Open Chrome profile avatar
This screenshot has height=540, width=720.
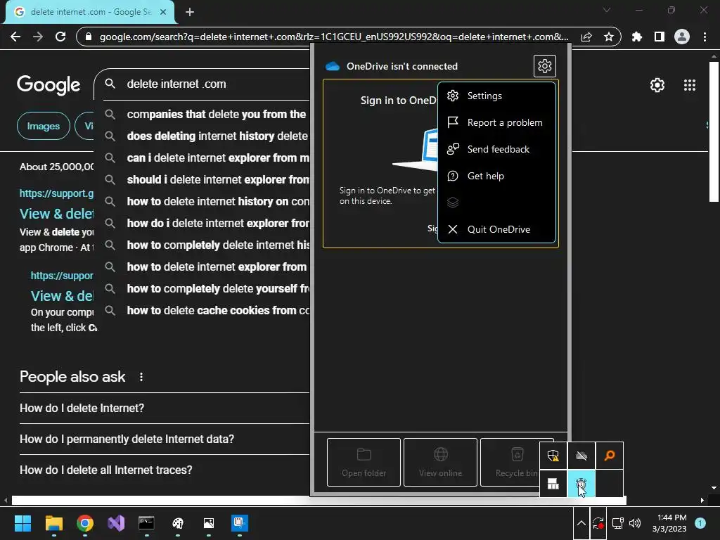[682, 37]
